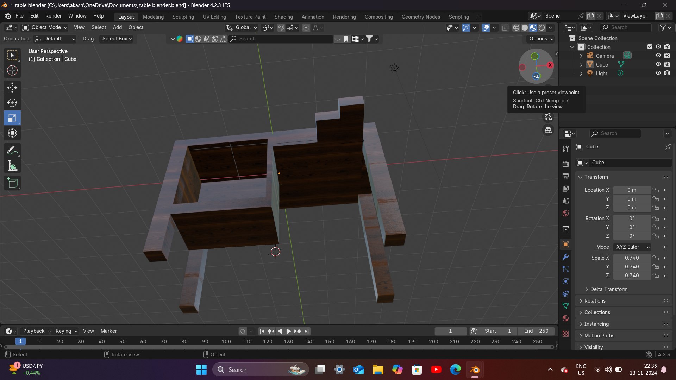Open the Object Mode dropdown

[x=45, y=27]
